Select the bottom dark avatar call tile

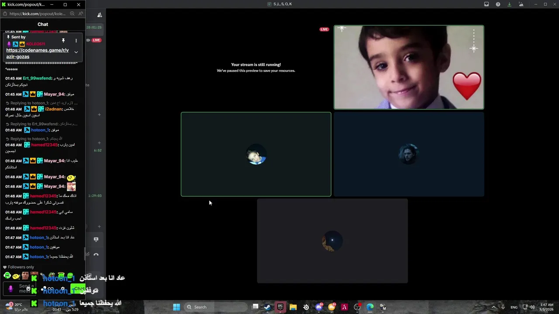tap(332, 241)
